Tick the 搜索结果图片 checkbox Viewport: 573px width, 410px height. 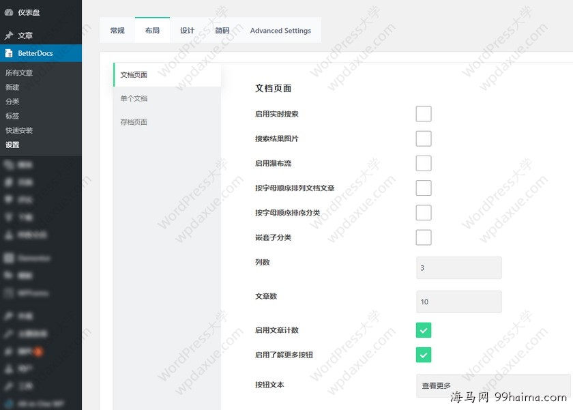424,138
